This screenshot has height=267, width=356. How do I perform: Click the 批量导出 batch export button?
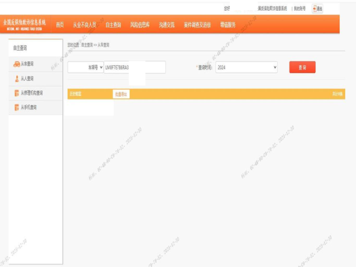tap(121, 94)
